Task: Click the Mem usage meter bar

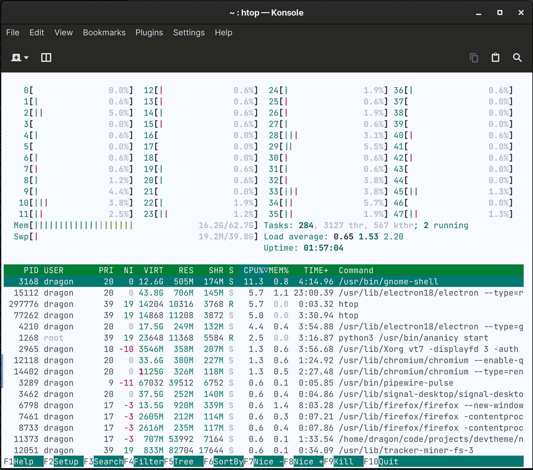Action: [x=136, y=225]
